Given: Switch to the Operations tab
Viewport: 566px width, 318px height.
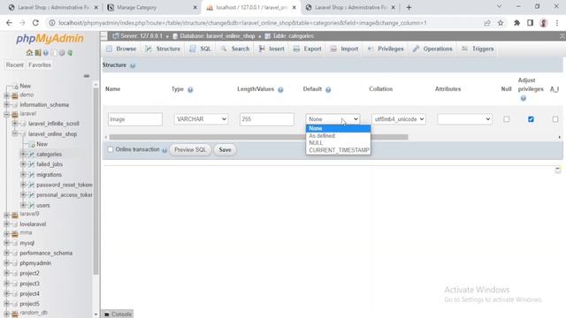Looking at the screenshot, I should (x=432, y=49).
